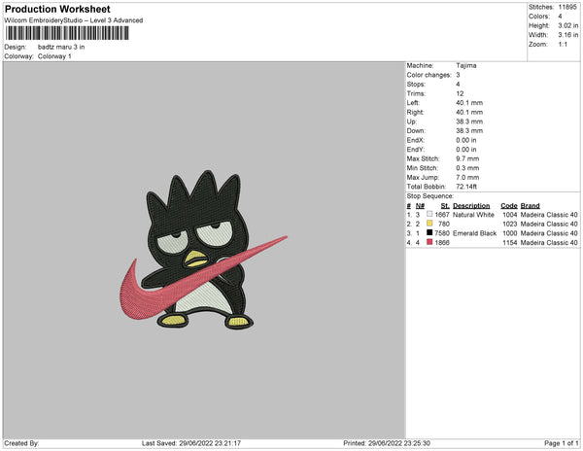This screenshot has width=583, height=451.
Task: Click thread code '1023' in the table
Action: pos(510,224)
